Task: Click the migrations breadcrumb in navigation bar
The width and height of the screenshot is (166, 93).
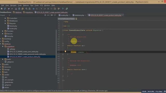Action: click(x=28, y=12)
